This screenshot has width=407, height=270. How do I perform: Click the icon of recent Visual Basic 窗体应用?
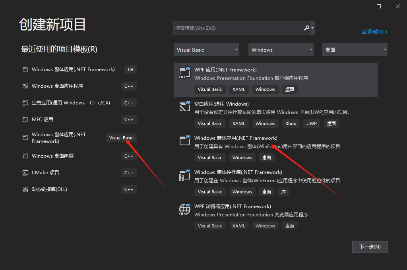click(x=25, y=137)
